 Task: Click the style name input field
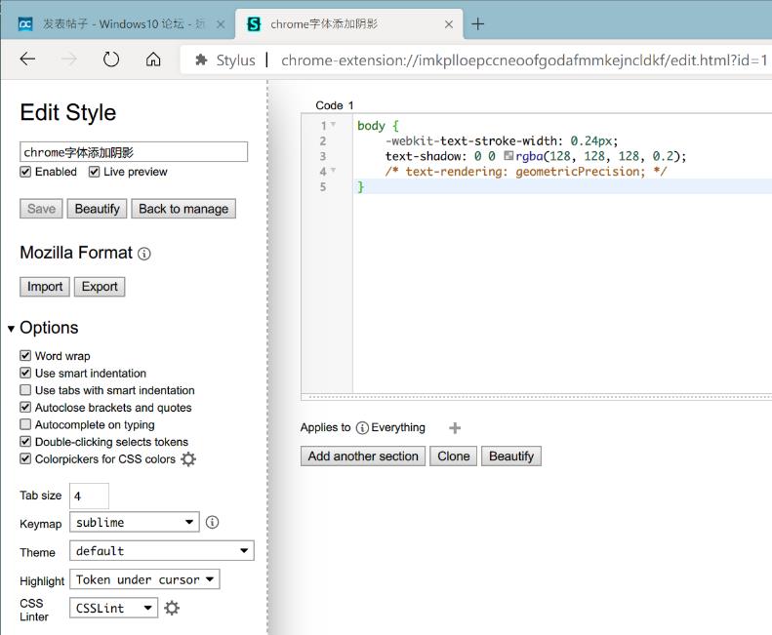point(134,152)
